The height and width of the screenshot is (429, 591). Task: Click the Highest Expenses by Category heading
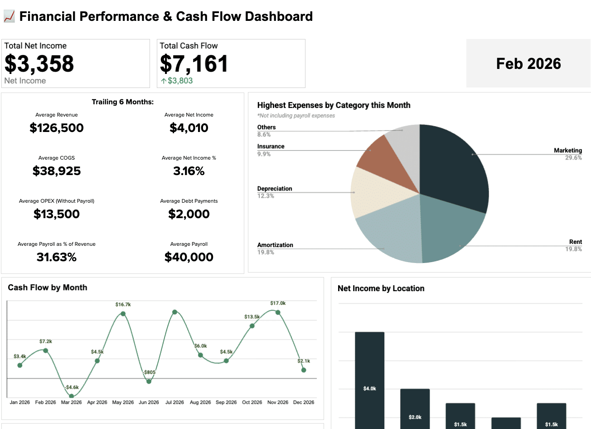[x=334, y=105]
